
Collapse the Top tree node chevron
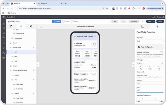(x=33, y=80)
